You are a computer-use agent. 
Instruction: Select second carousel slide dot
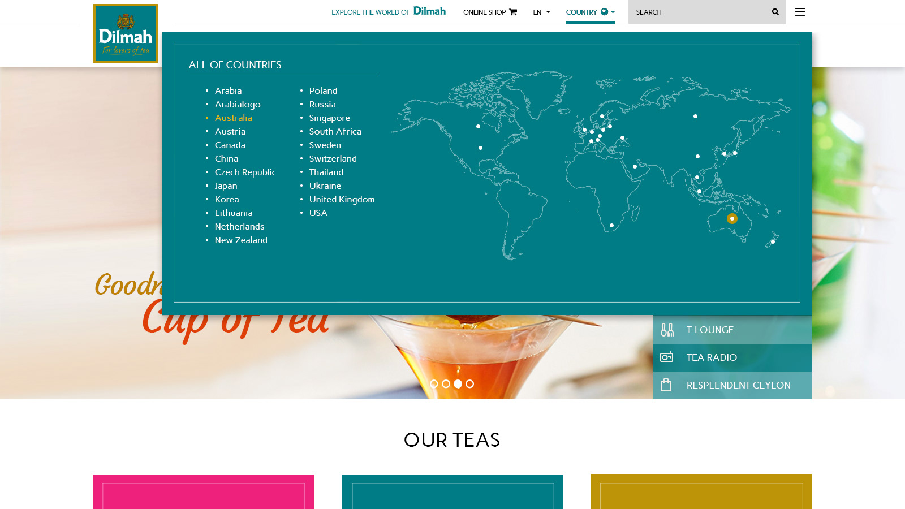[446, 384]
